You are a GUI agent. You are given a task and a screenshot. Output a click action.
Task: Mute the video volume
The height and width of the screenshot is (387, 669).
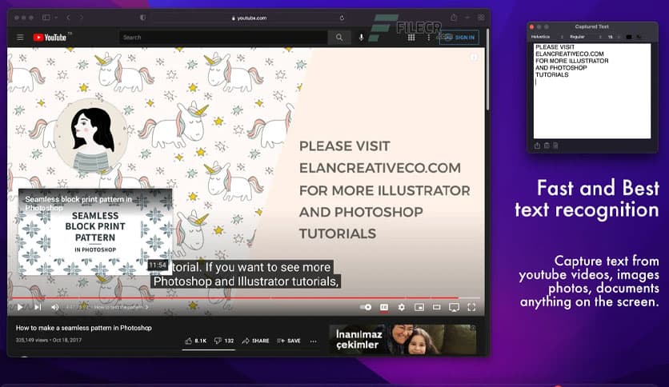(55, 307)
